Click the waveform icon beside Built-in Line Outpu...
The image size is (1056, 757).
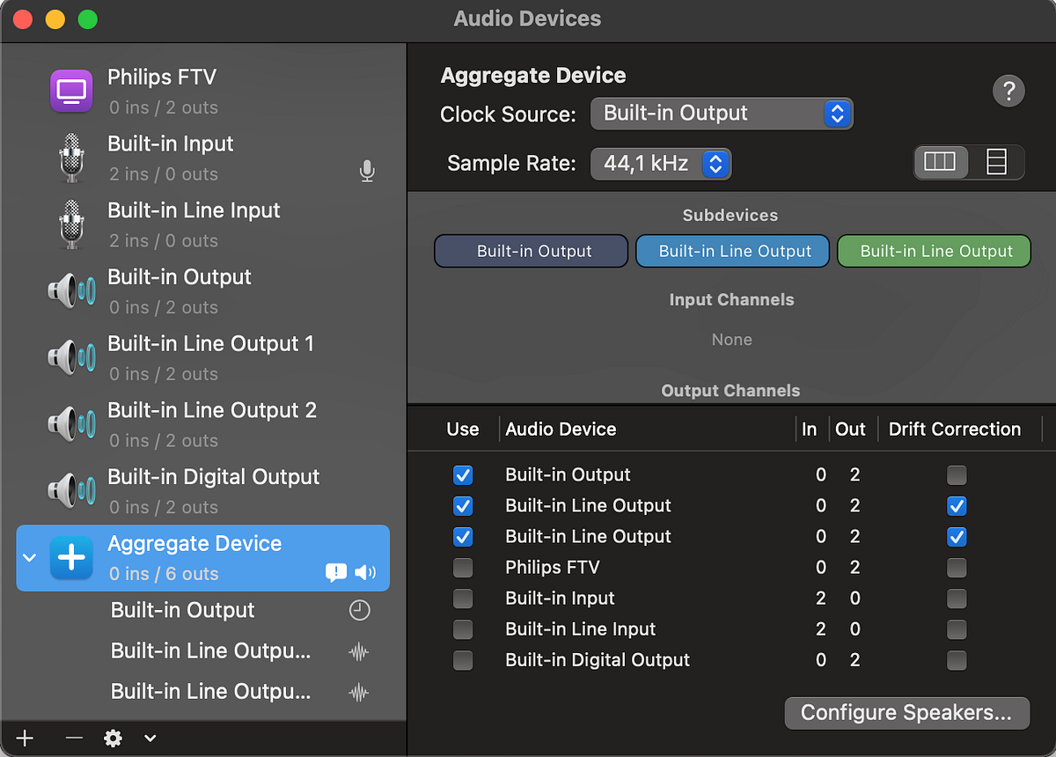tap(359, 650)
